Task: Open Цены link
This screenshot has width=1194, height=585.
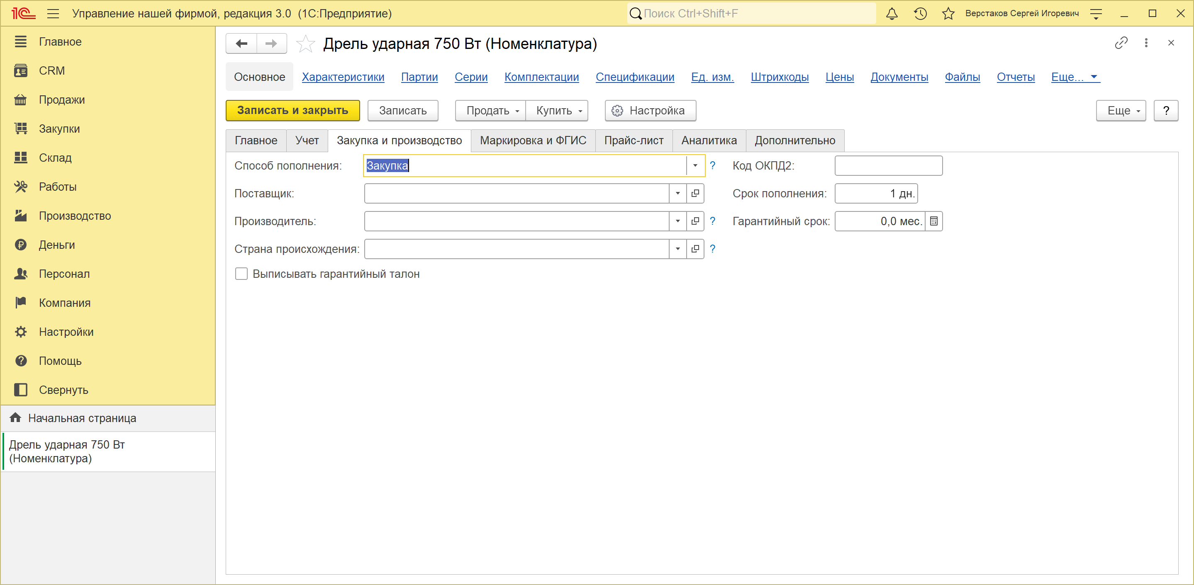Action: [839, 78]
